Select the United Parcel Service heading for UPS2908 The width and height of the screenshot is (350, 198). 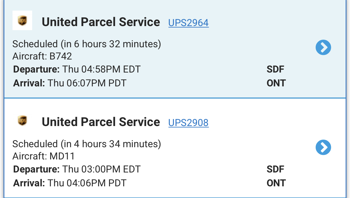pos(101,122)
